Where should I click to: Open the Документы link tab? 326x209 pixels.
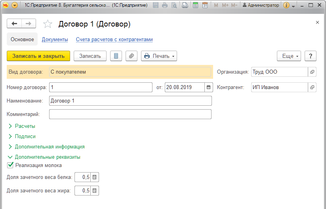click(55, 39)
